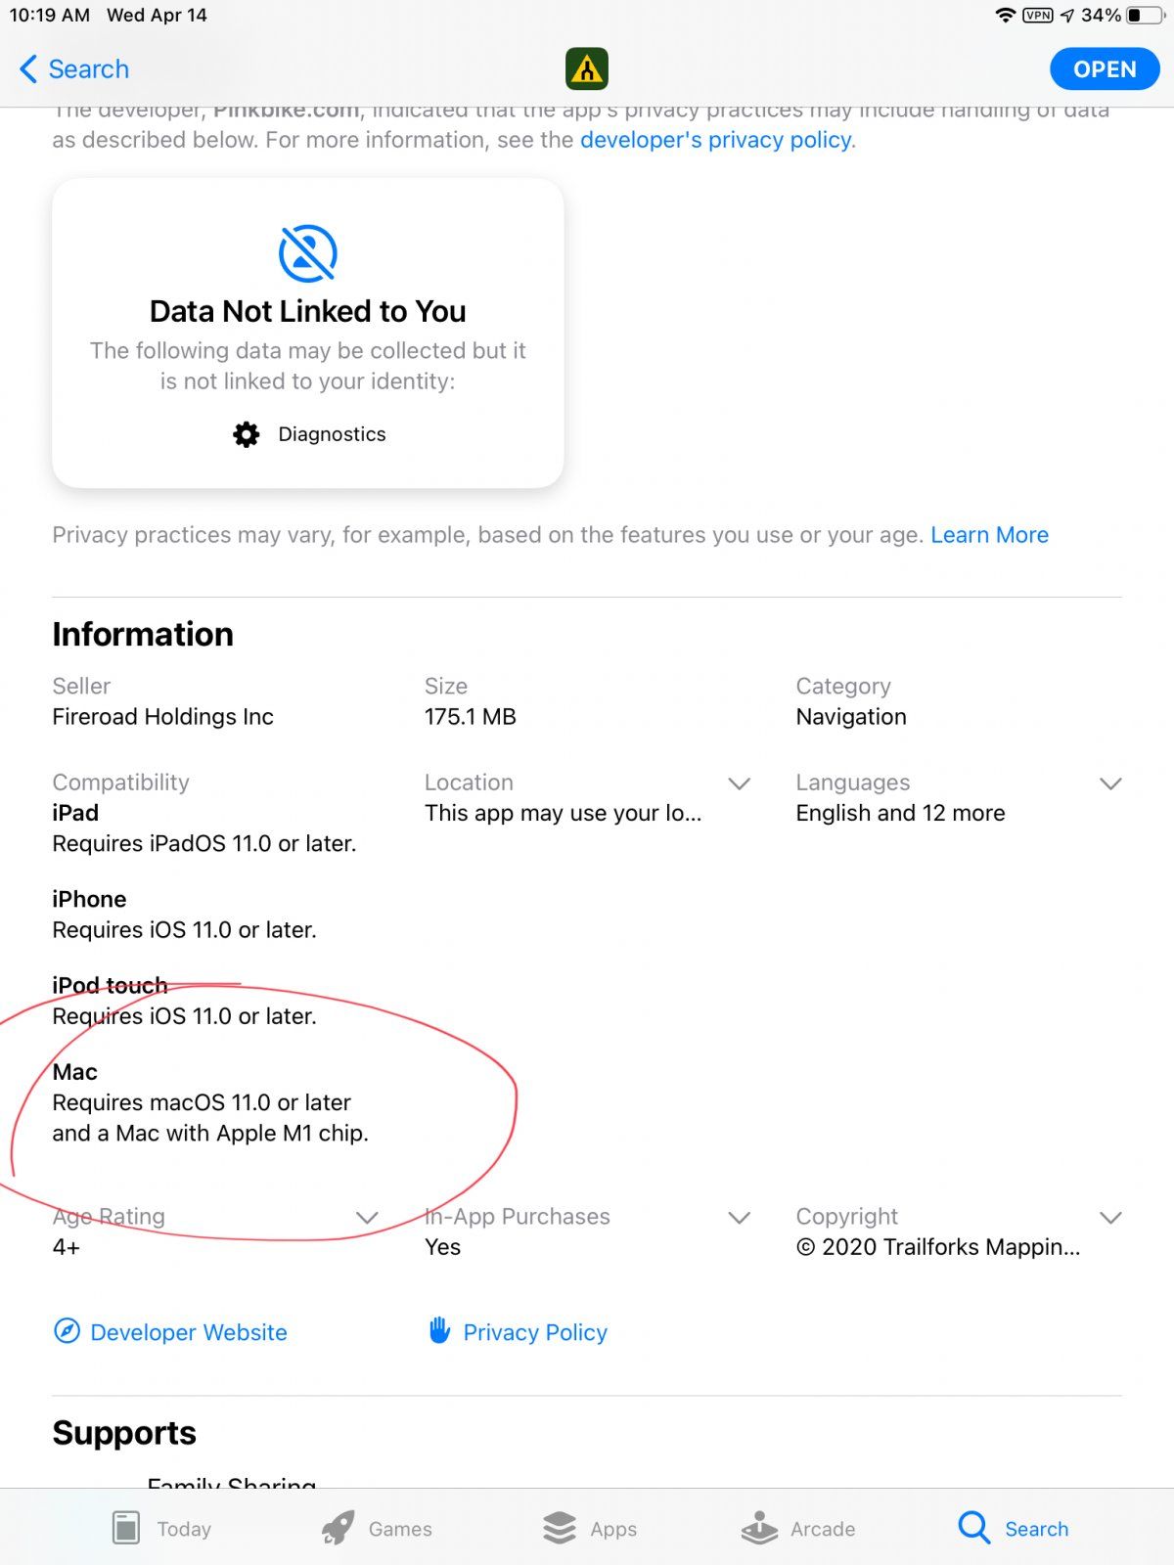Open the developer's privacy policy link
The height and width of the screenshot is (1565, 1174).
tap(716, 140)
